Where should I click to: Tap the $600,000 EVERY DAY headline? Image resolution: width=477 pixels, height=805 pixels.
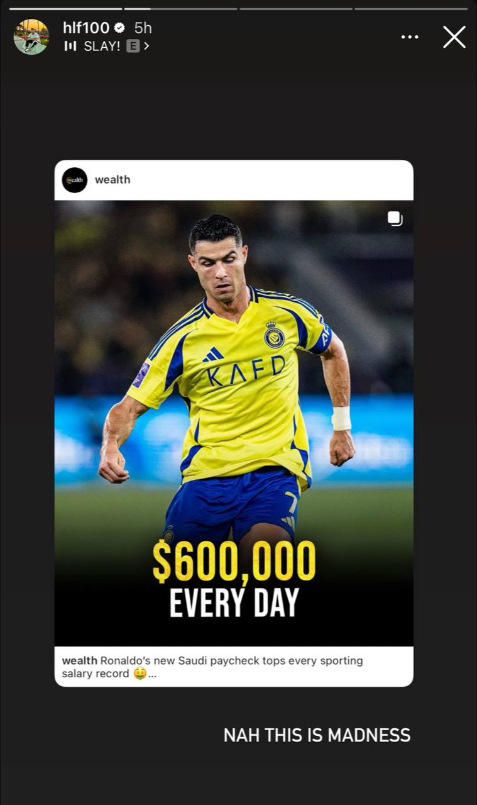234,579
